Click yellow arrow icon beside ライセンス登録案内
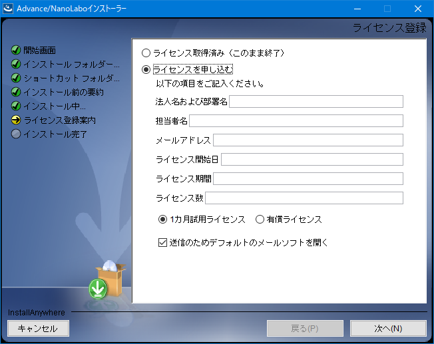 click(16, 120)
